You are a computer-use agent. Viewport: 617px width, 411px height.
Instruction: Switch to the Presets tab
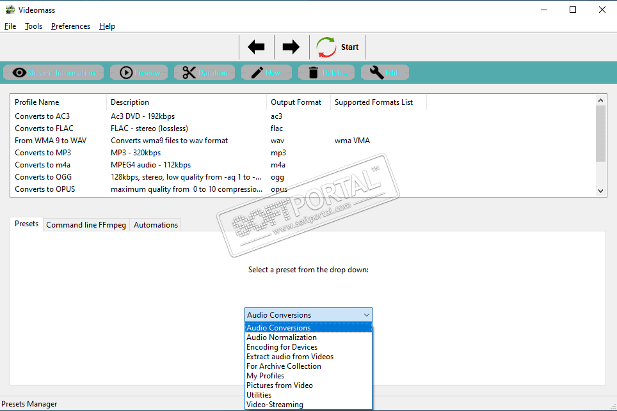26,224
